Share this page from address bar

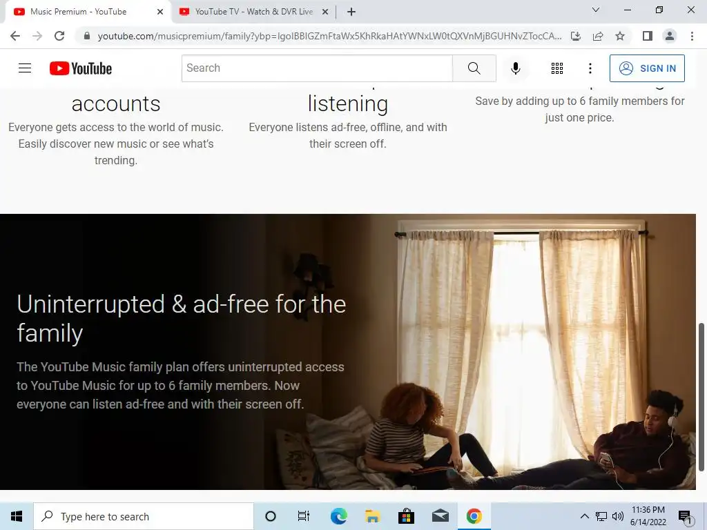(x=598, y=36)
